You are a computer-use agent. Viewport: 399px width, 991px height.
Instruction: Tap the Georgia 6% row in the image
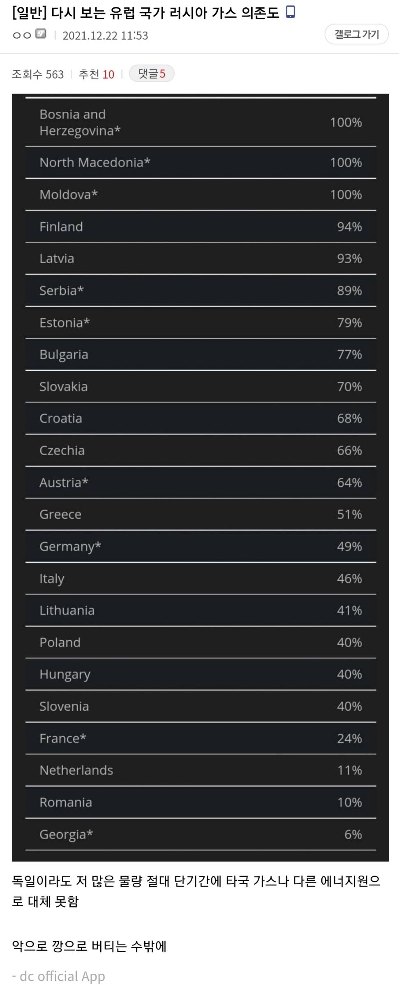pyautogui.click(x=201, y=834)
